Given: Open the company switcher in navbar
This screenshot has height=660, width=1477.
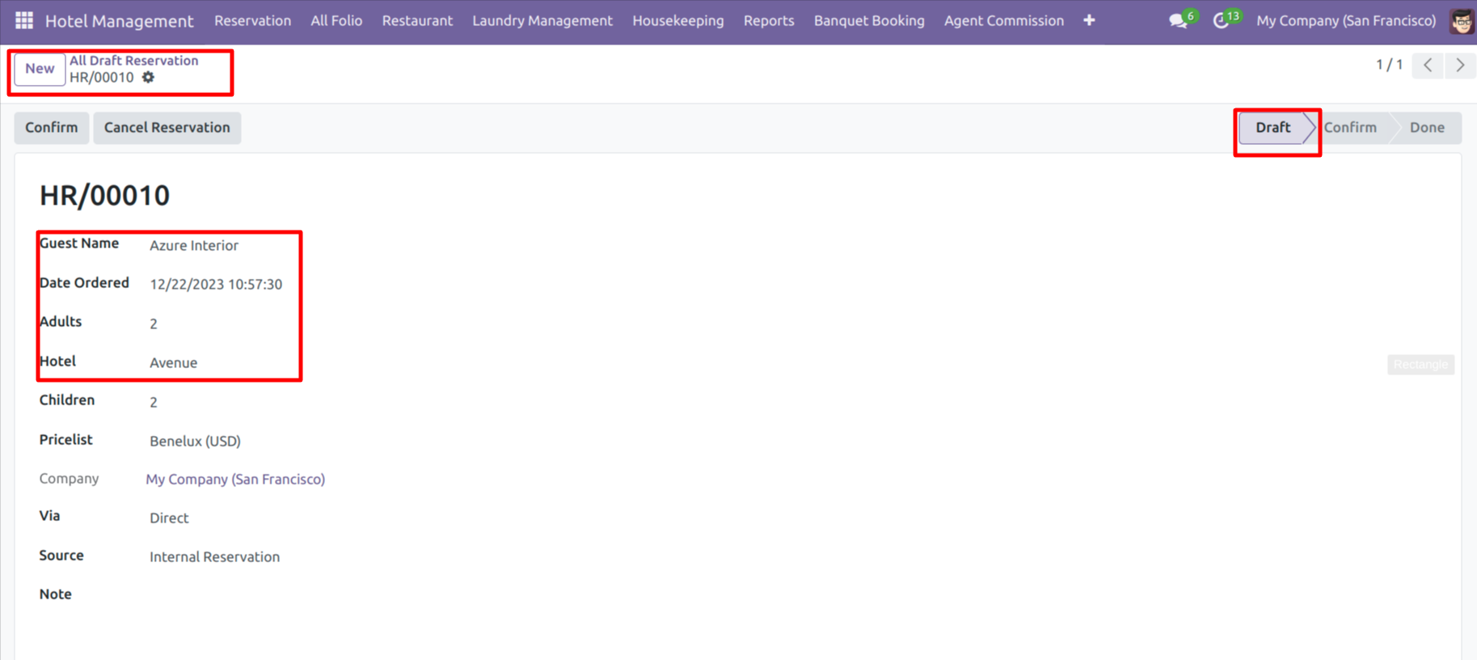Looking at the screenshot, I should click(x=1345, y=21).
